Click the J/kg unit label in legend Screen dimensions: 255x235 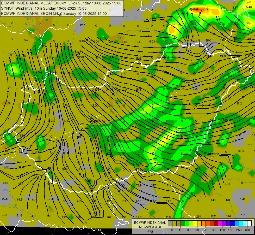[x=150, y=231]
